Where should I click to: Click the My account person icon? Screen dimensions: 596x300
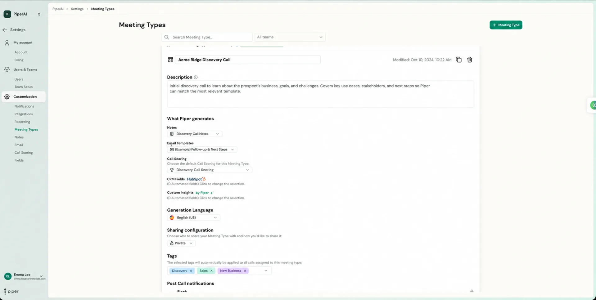pos(7,43)
